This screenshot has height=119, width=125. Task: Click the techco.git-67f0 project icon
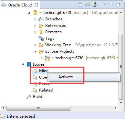[47, 58]
